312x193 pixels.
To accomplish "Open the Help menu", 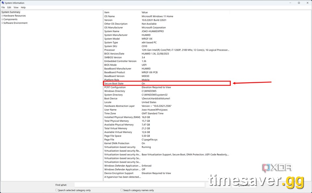I will [23, 7].
